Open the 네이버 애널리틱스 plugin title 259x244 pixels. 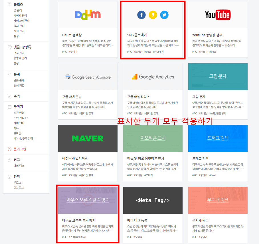point(75,159)
